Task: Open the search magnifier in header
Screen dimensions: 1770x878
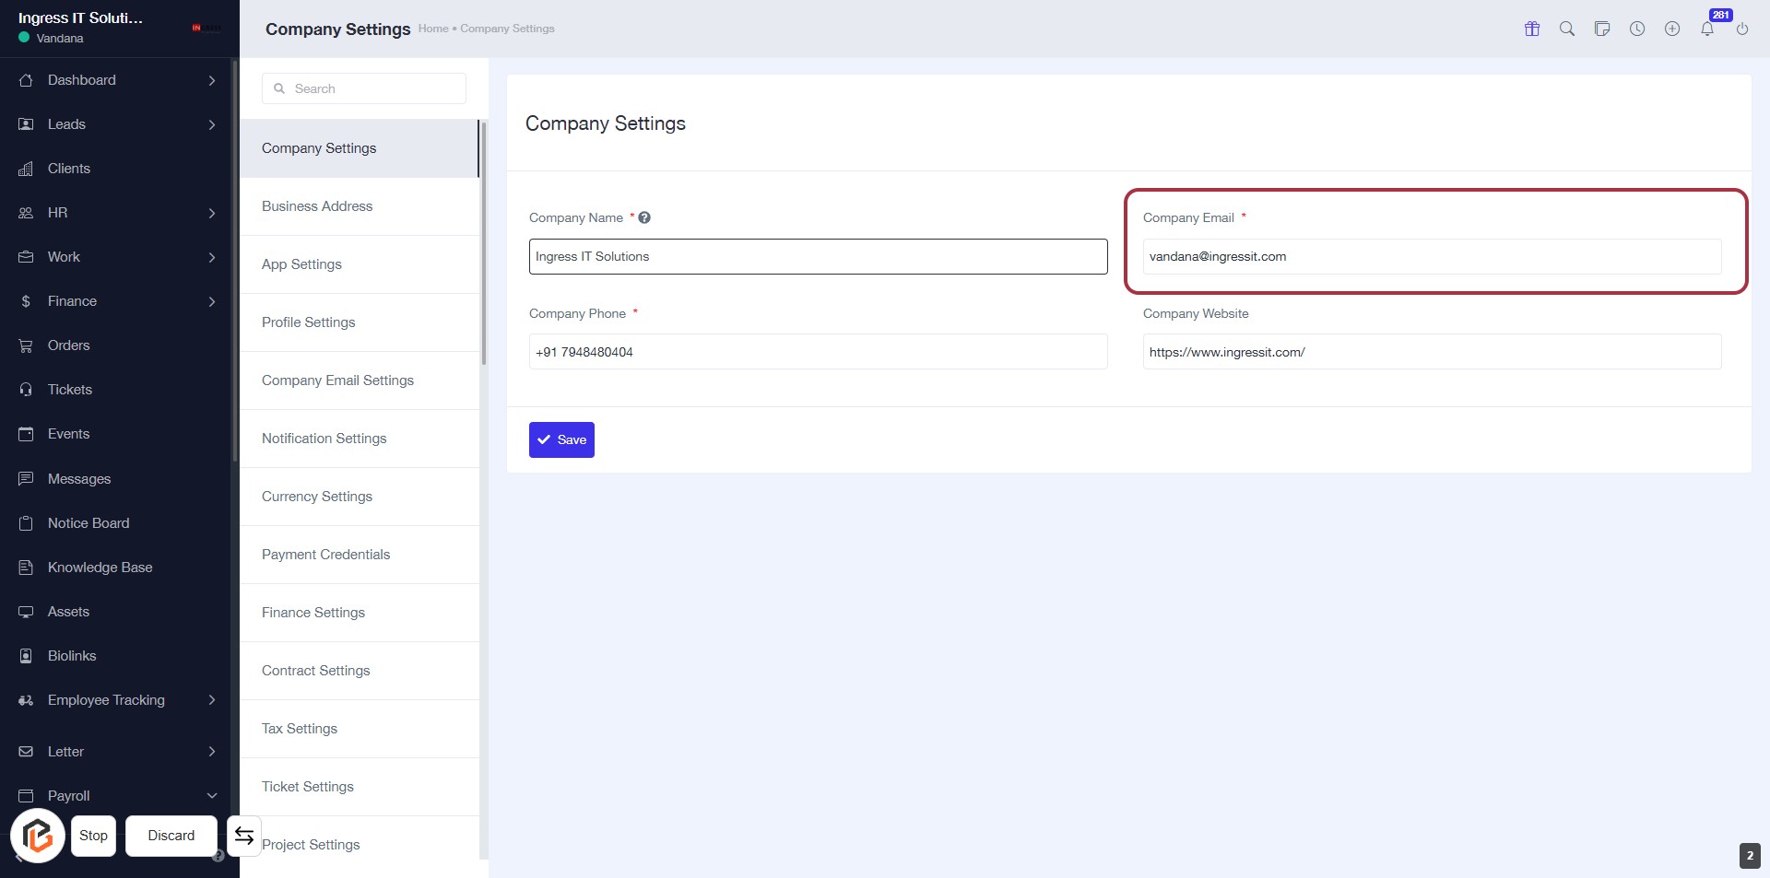Action: coord(1566,29)
